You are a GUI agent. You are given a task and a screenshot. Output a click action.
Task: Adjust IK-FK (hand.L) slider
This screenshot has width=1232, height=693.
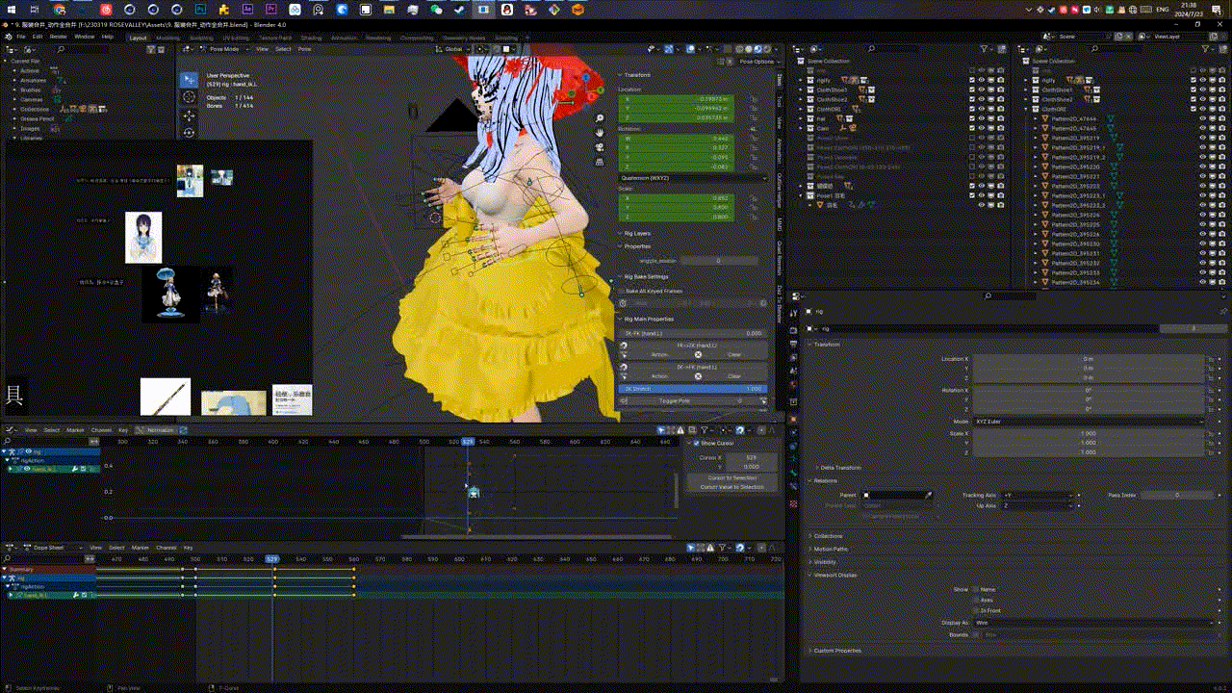click(x=692, y=333)
